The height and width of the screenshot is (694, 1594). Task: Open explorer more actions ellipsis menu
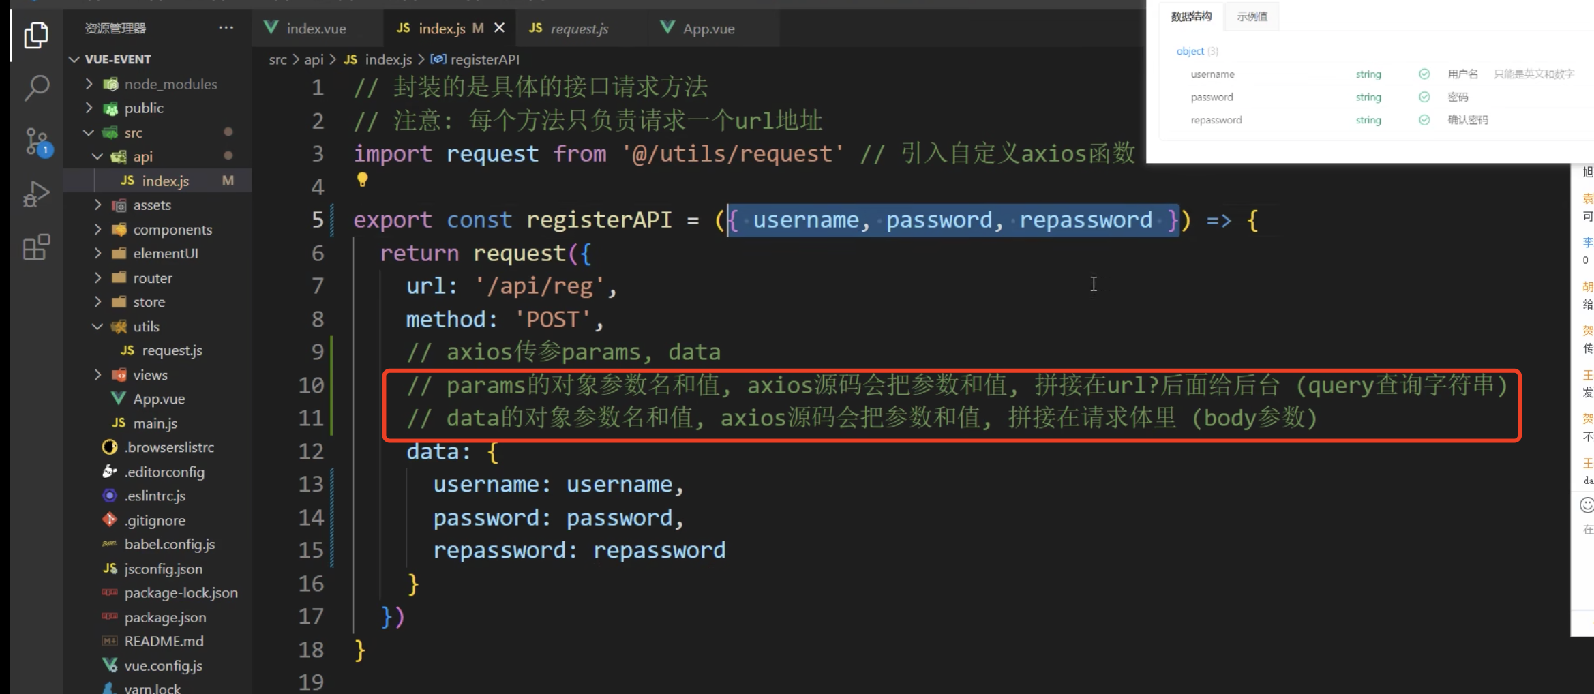(226, 28)
